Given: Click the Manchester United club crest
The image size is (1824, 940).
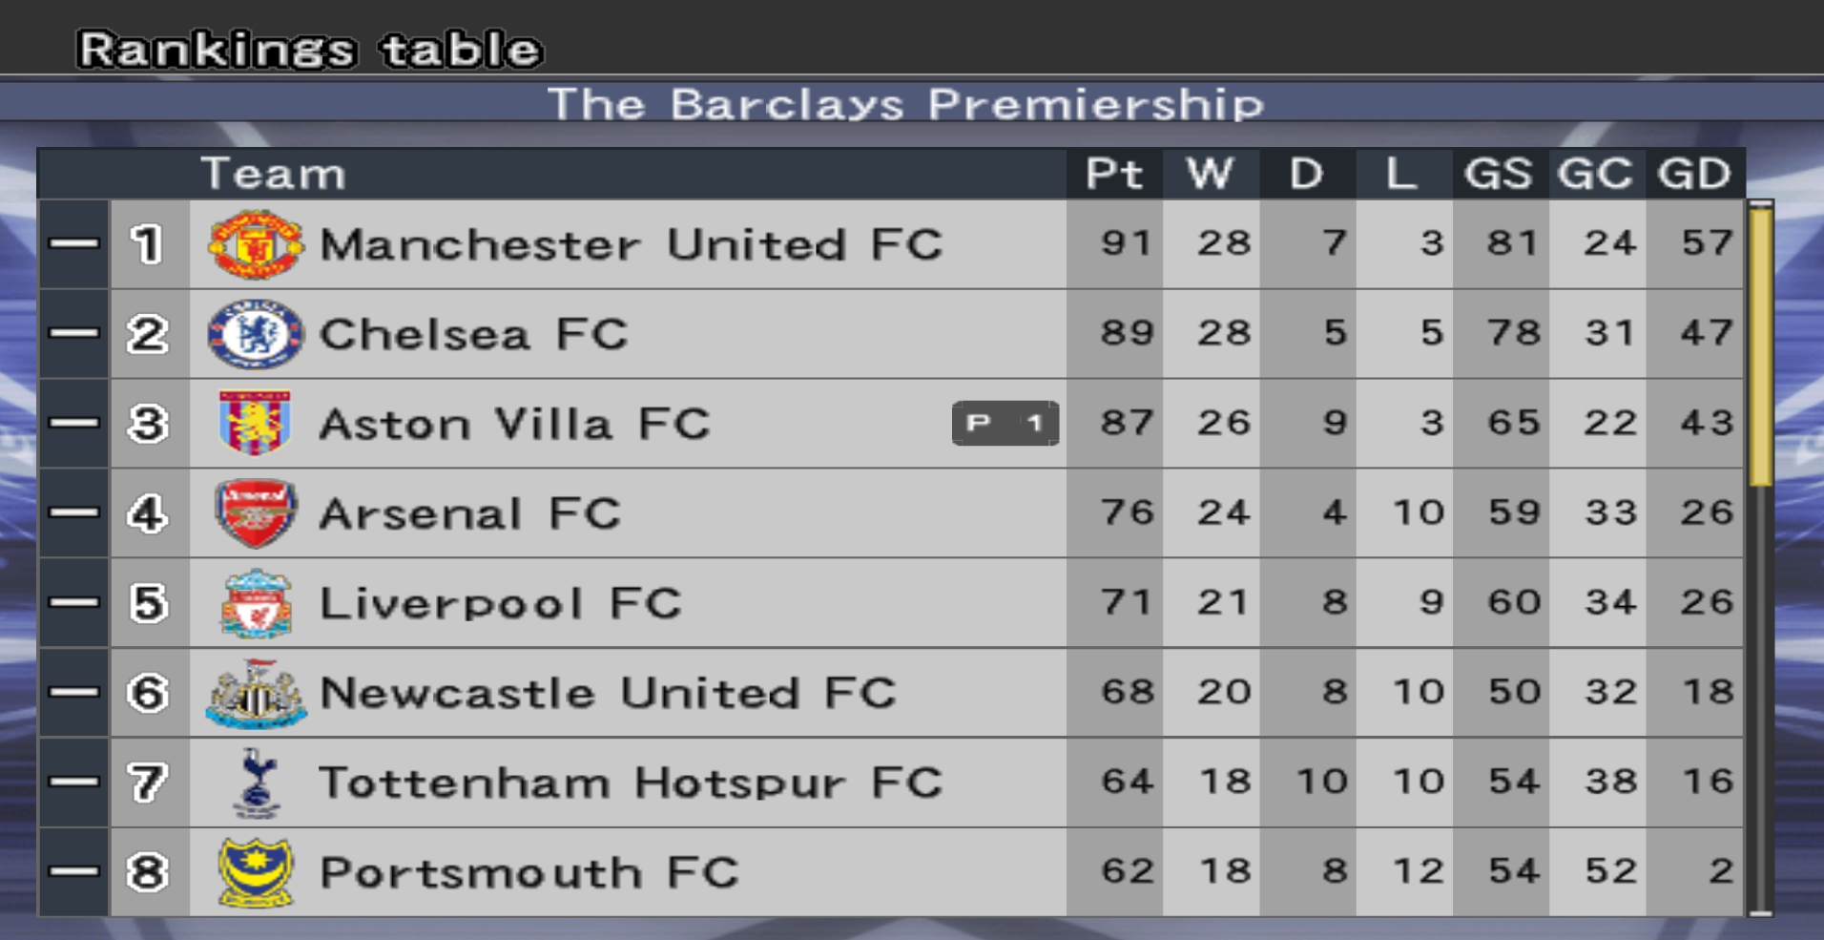Looking at the screenshot, I should tap(255, 244).
